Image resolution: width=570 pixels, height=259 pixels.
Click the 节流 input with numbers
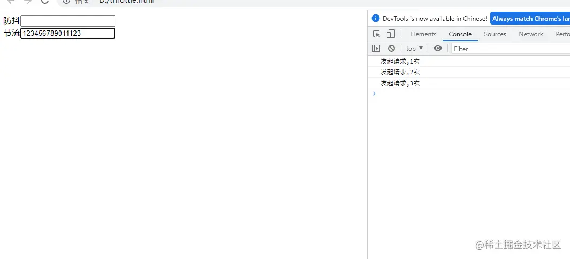pos(67,33)
